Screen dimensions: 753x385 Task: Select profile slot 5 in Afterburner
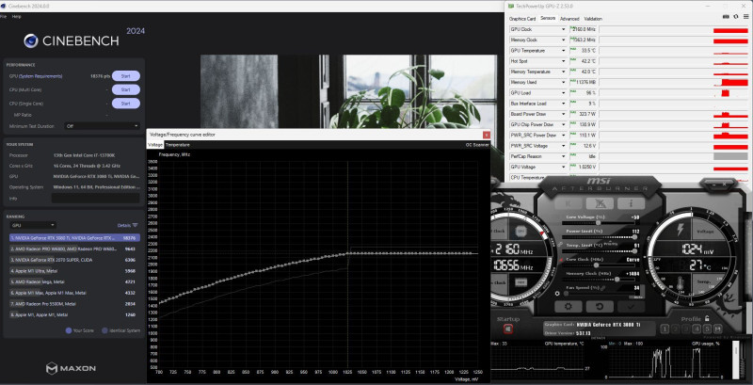[x=707, y=329]
